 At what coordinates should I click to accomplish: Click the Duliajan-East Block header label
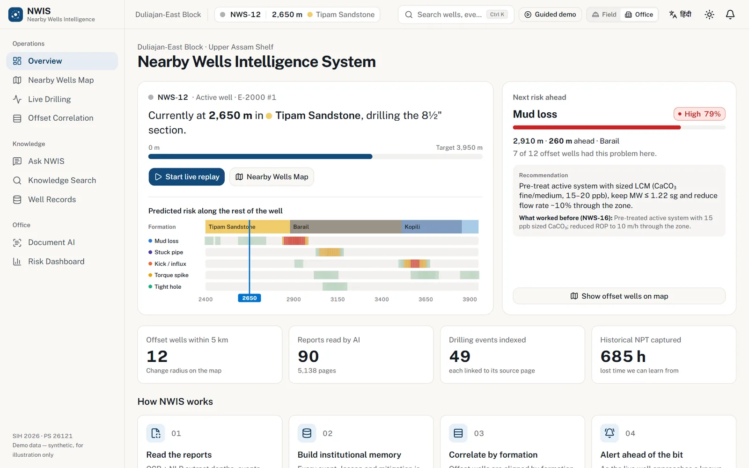168,15
